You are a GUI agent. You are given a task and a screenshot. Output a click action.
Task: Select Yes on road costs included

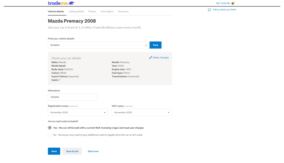(50, 128)
